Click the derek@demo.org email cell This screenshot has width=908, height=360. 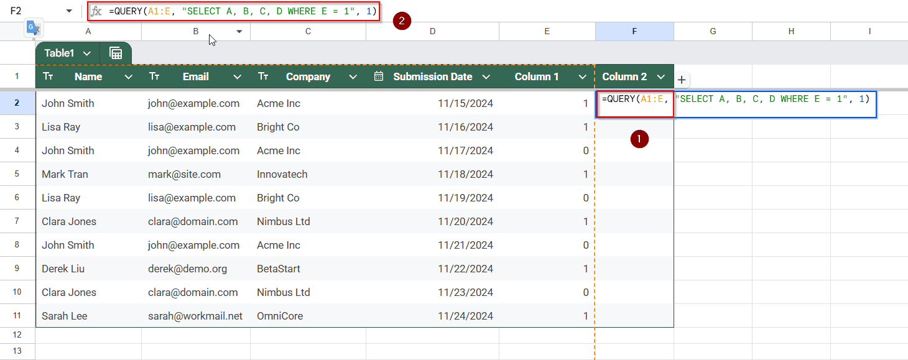196,269
